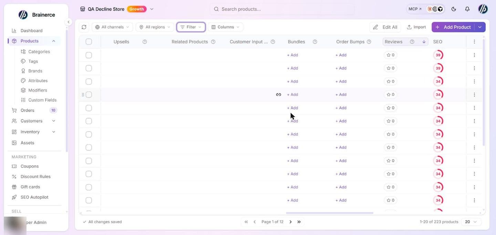Sort by Reviews using the arrow

[424, 42]
